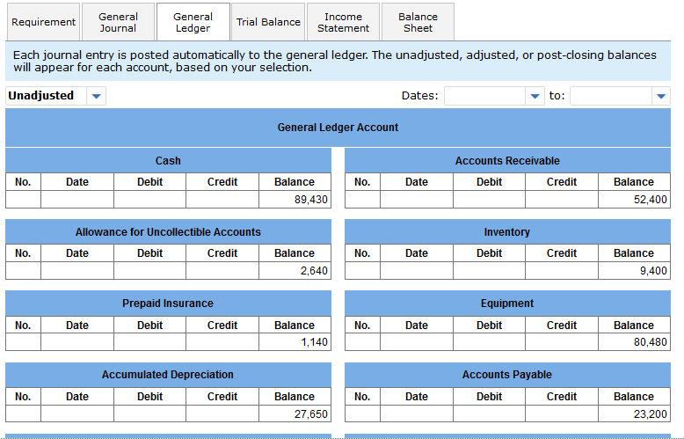The height and width of the screenshot is (439, 684).
Task: Select the Cash balance 89,430
Action: (x=295, y=200)
